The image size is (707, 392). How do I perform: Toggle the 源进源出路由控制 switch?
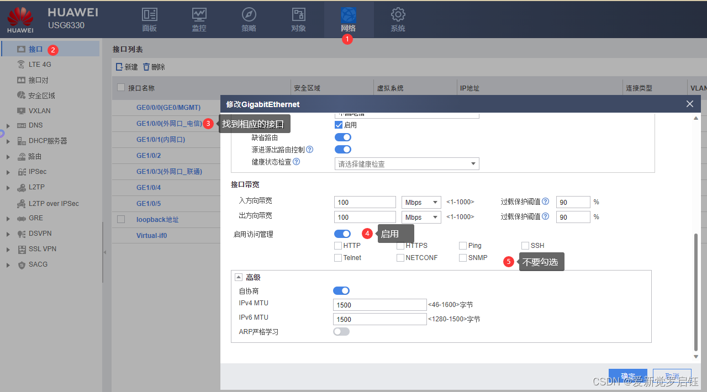pyautogui.click(x=343, y=149)
